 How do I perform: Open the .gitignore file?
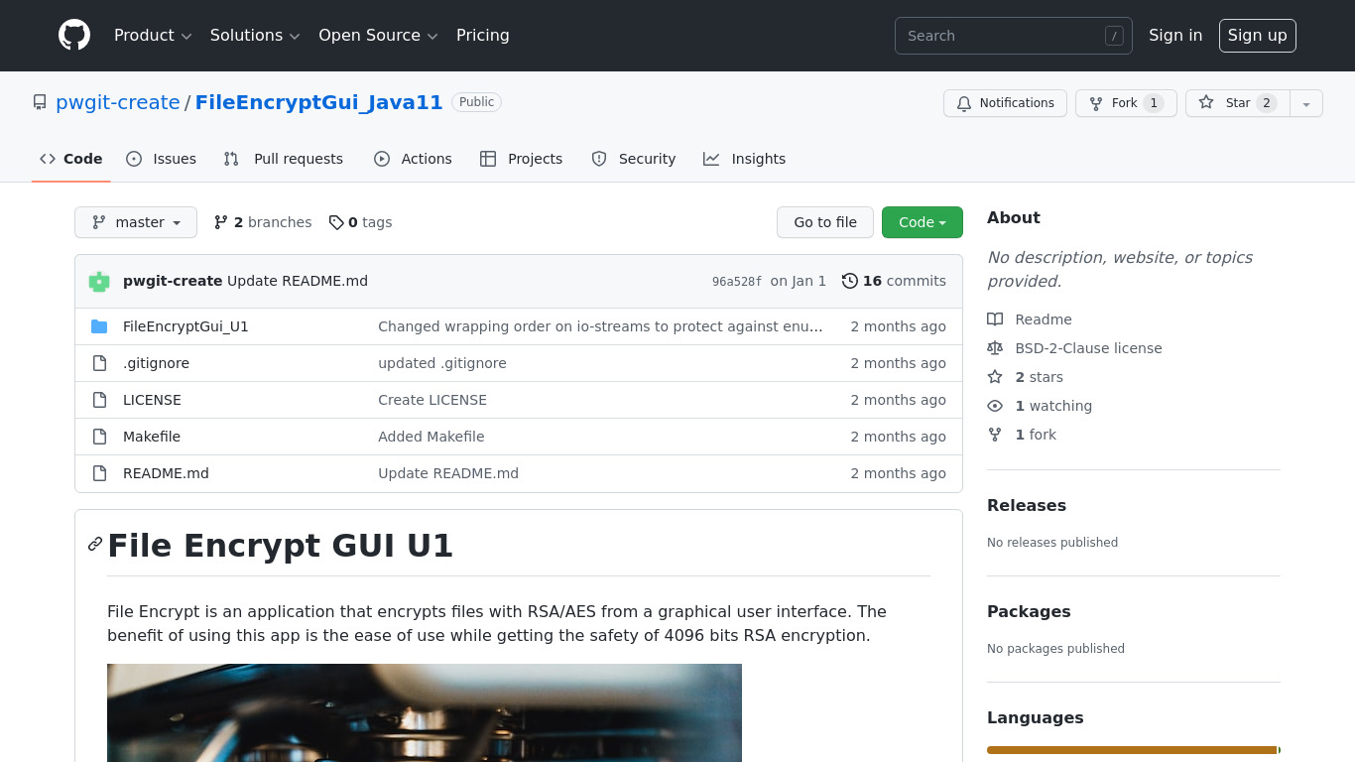[x=156, y=363]
